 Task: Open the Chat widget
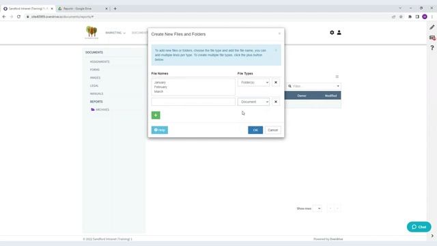[x=419, y=227]
